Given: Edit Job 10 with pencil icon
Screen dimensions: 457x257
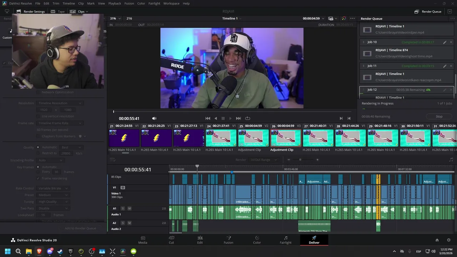Looking at the screenshot, I should pyautogui.click(x=445, y=42).
